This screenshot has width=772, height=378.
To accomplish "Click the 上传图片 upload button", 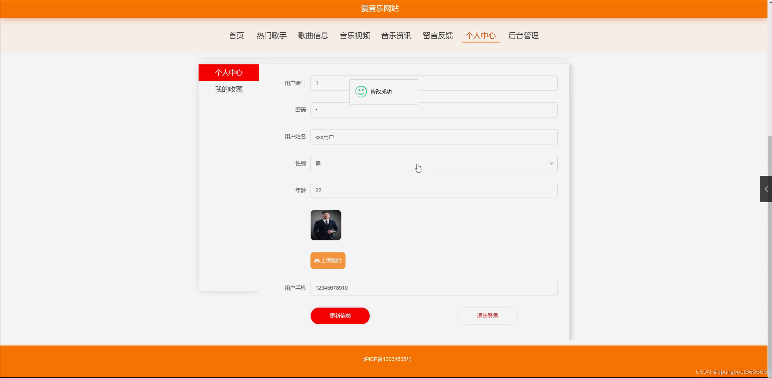I will [328, 261].
